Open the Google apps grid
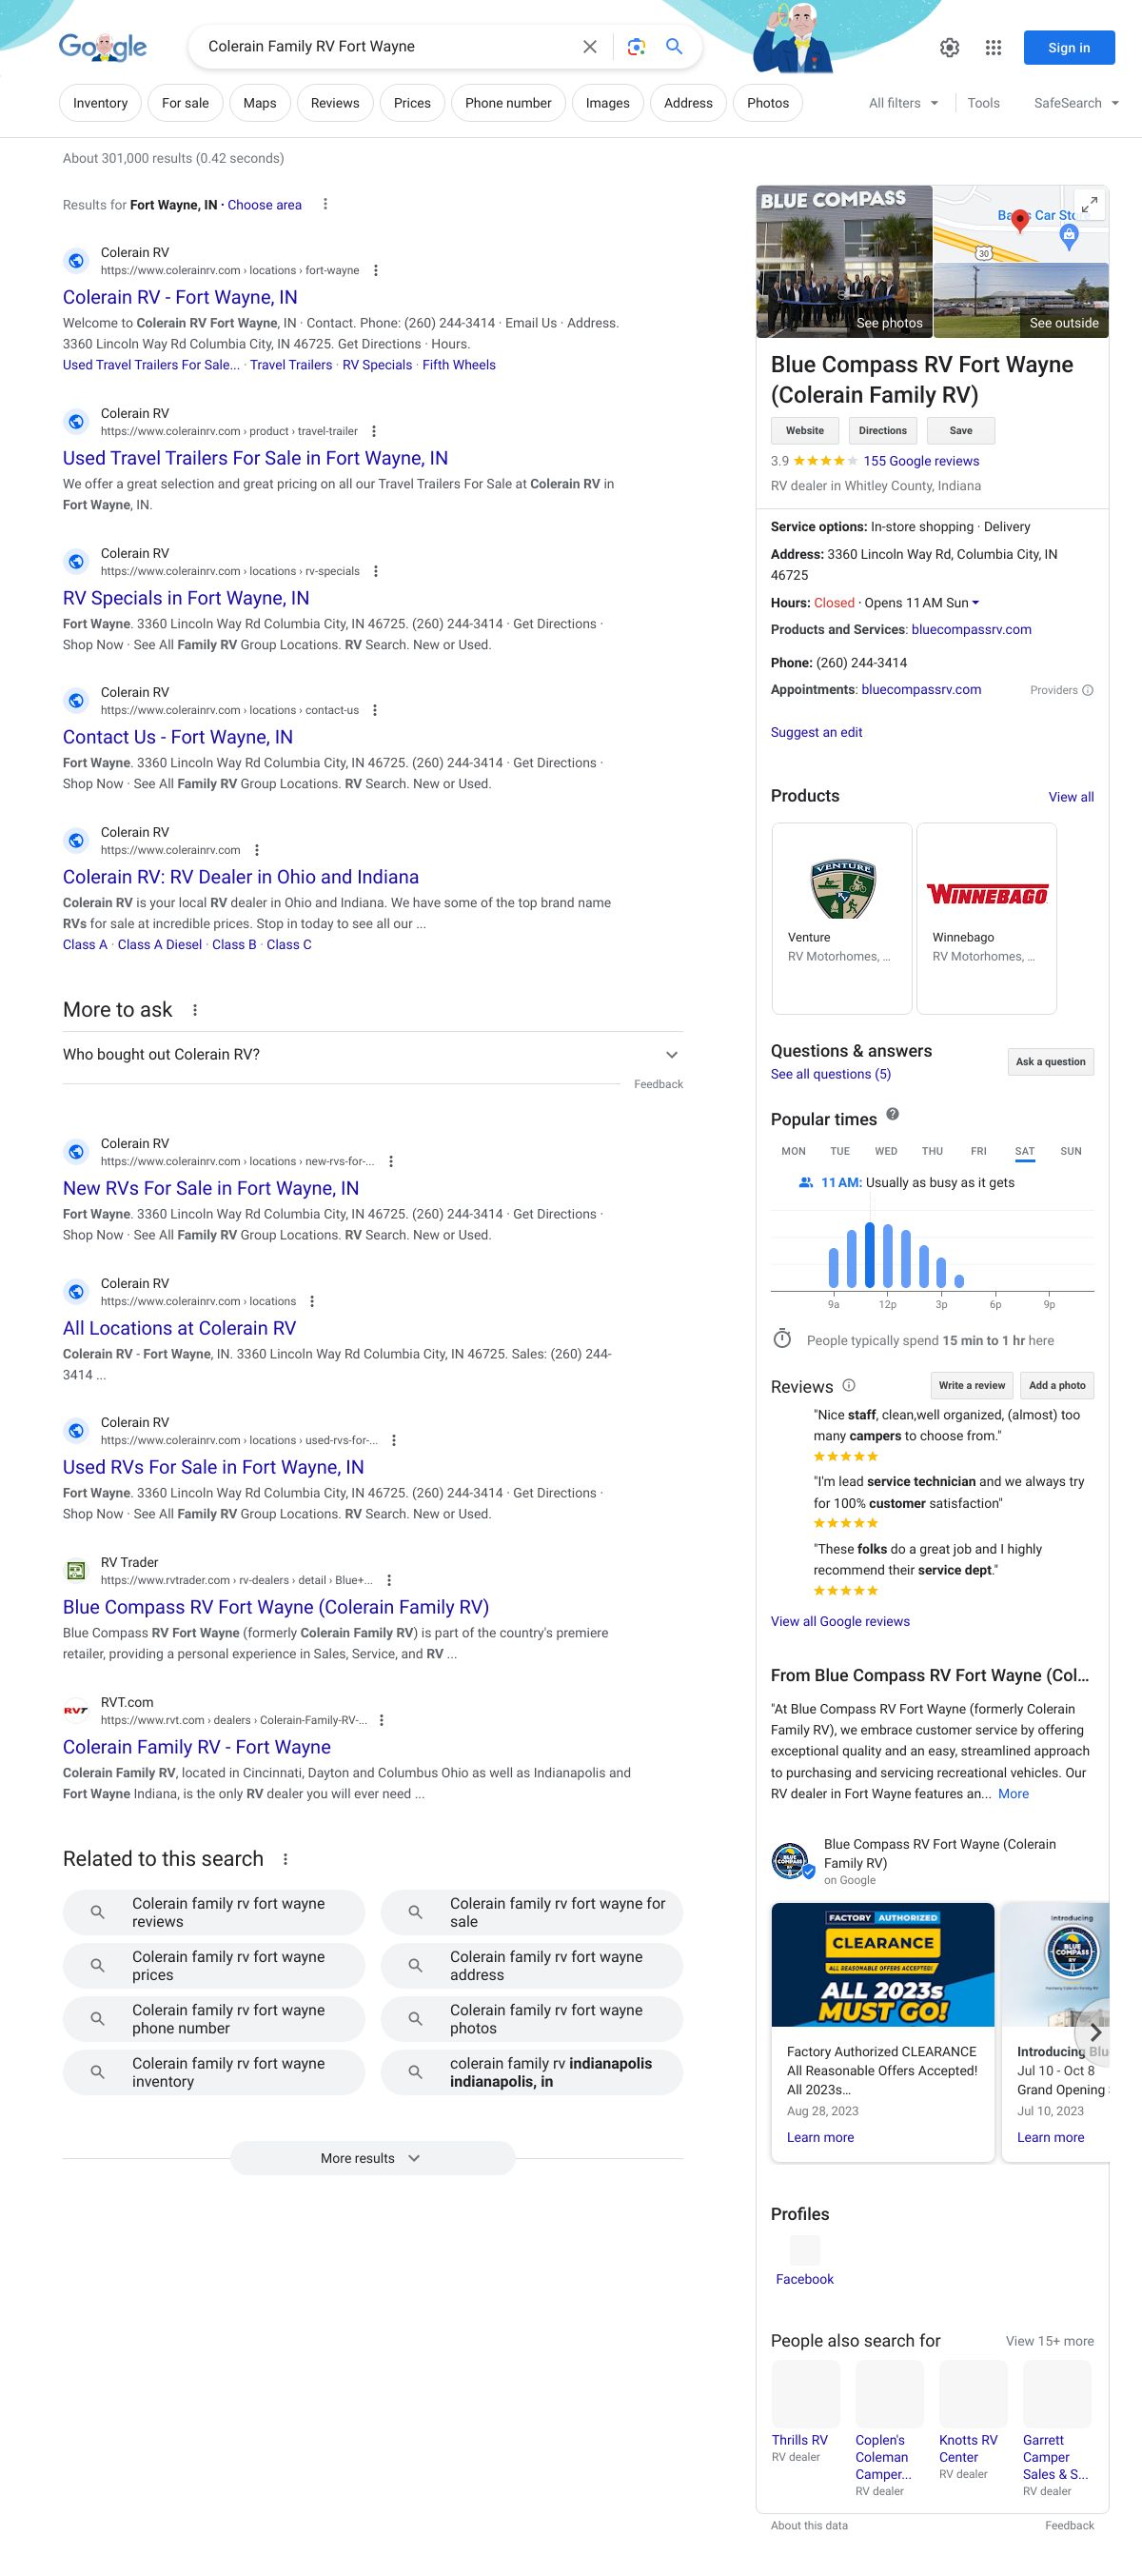1142x2576 pixels. [x=993, y=48]
